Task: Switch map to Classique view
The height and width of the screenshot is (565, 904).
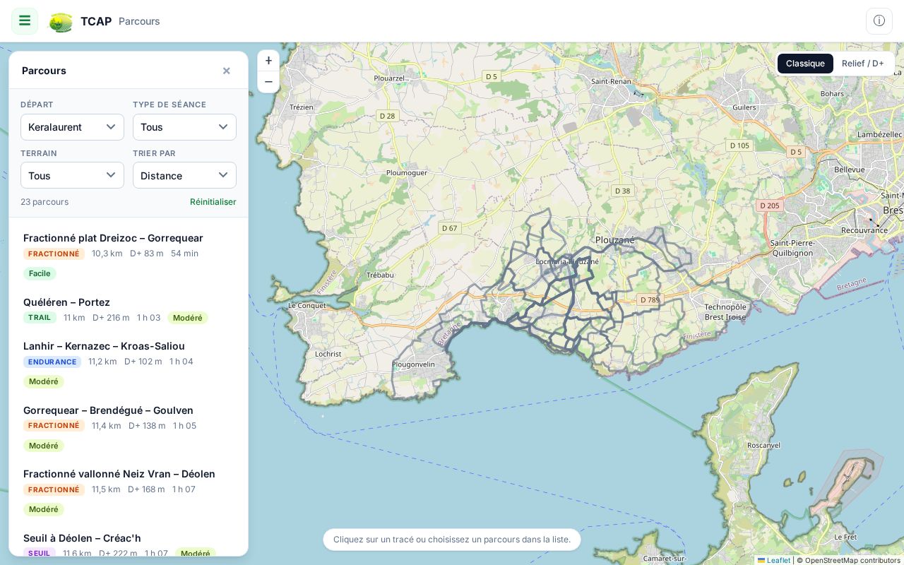Action: click(x=805, y=64)
